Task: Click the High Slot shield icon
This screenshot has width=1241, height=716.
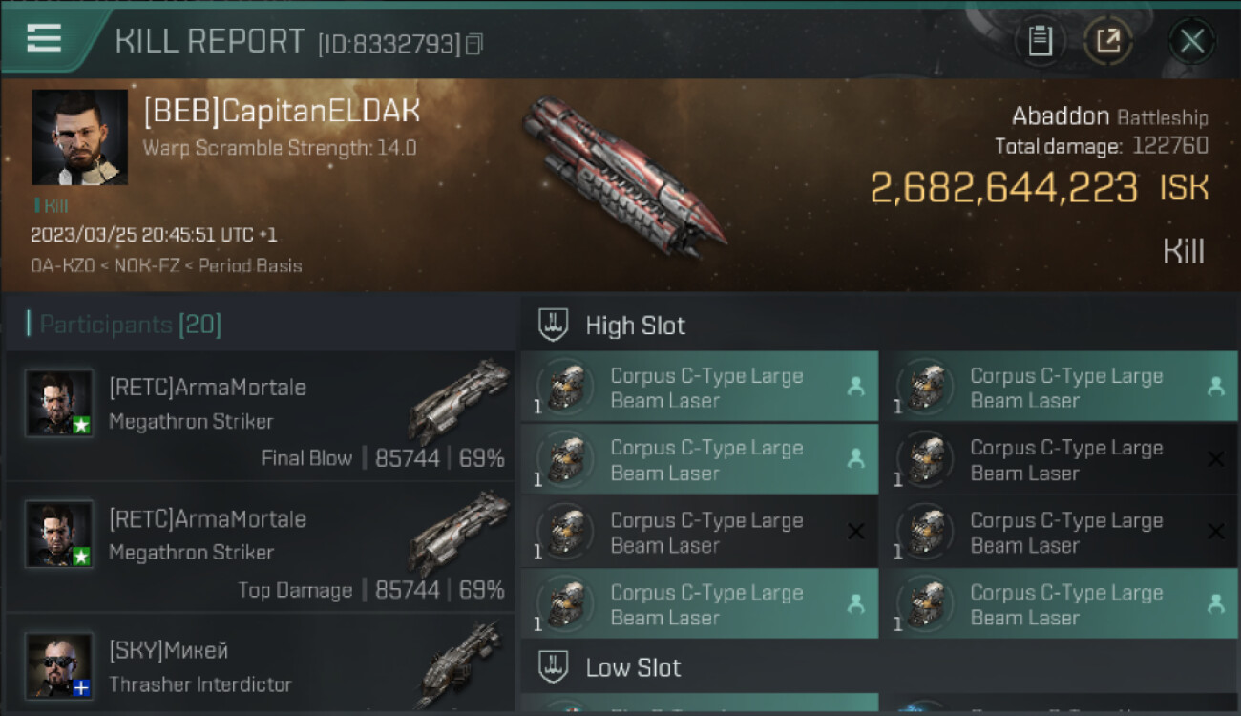Action: pos(555,325)
